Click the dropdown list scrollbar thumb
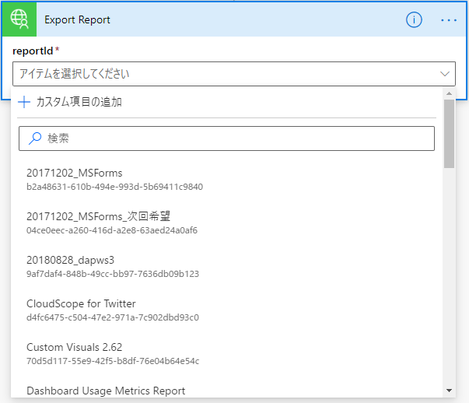 (x=449, y=134)
